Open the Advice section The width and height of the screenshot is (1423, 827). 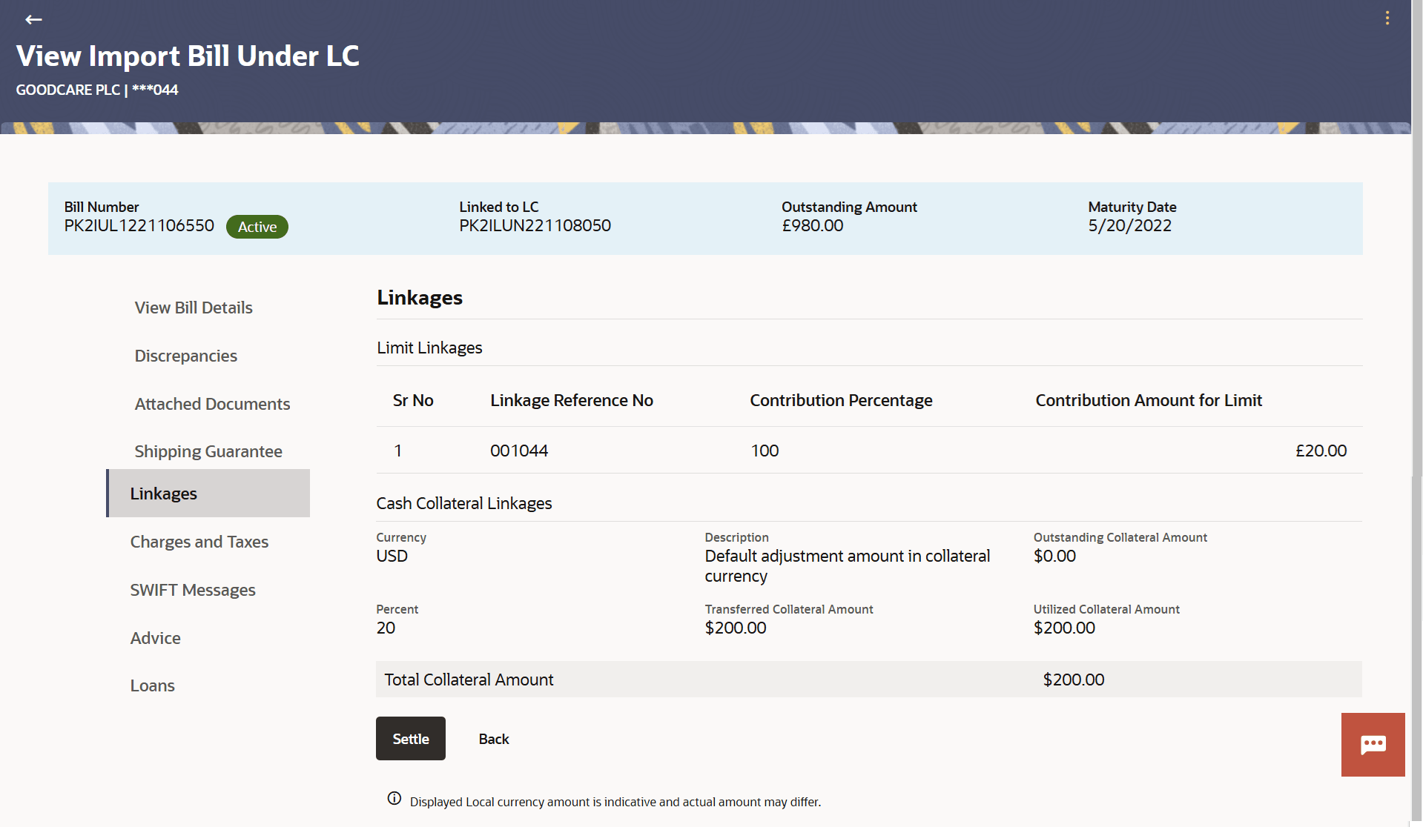coord(155,637)
